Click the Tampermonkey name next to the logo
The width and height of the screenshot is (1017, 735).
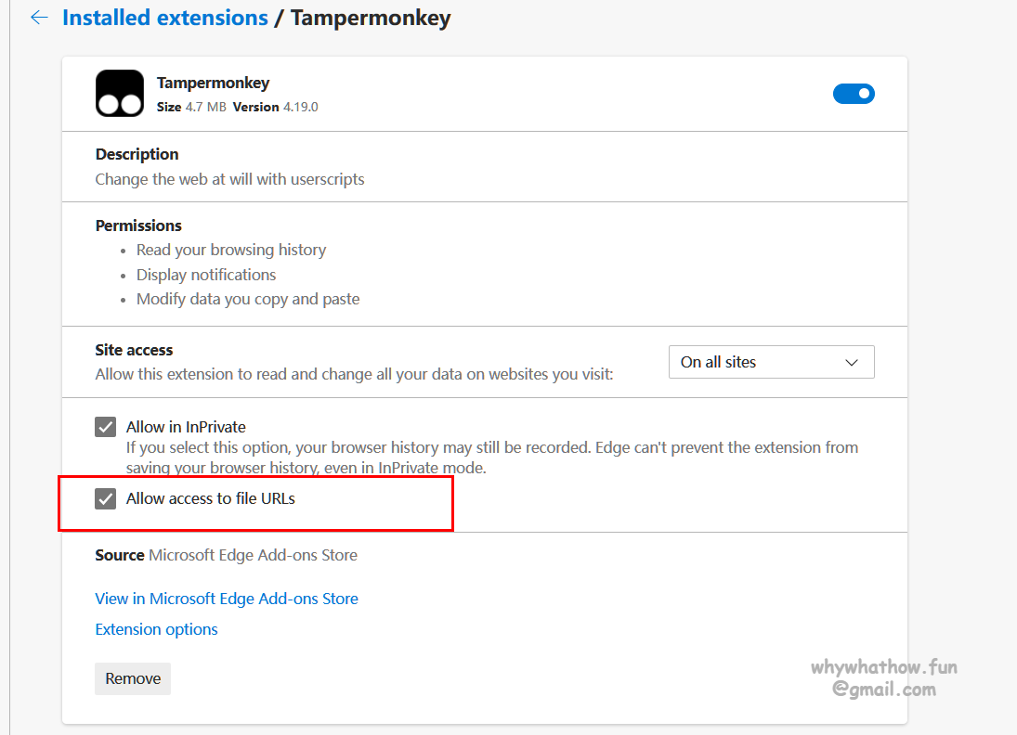[213, 83]
